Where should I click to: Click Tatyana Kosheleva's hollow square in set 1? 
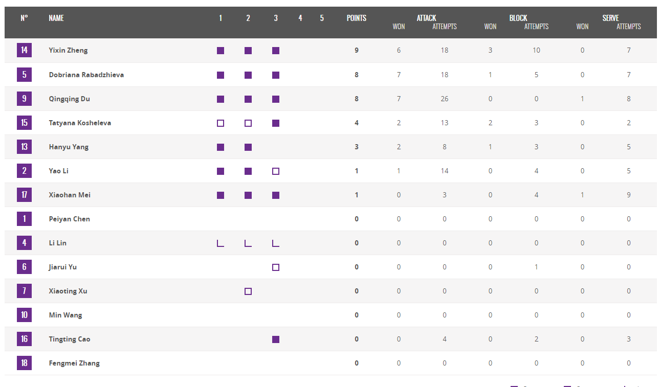221,123
